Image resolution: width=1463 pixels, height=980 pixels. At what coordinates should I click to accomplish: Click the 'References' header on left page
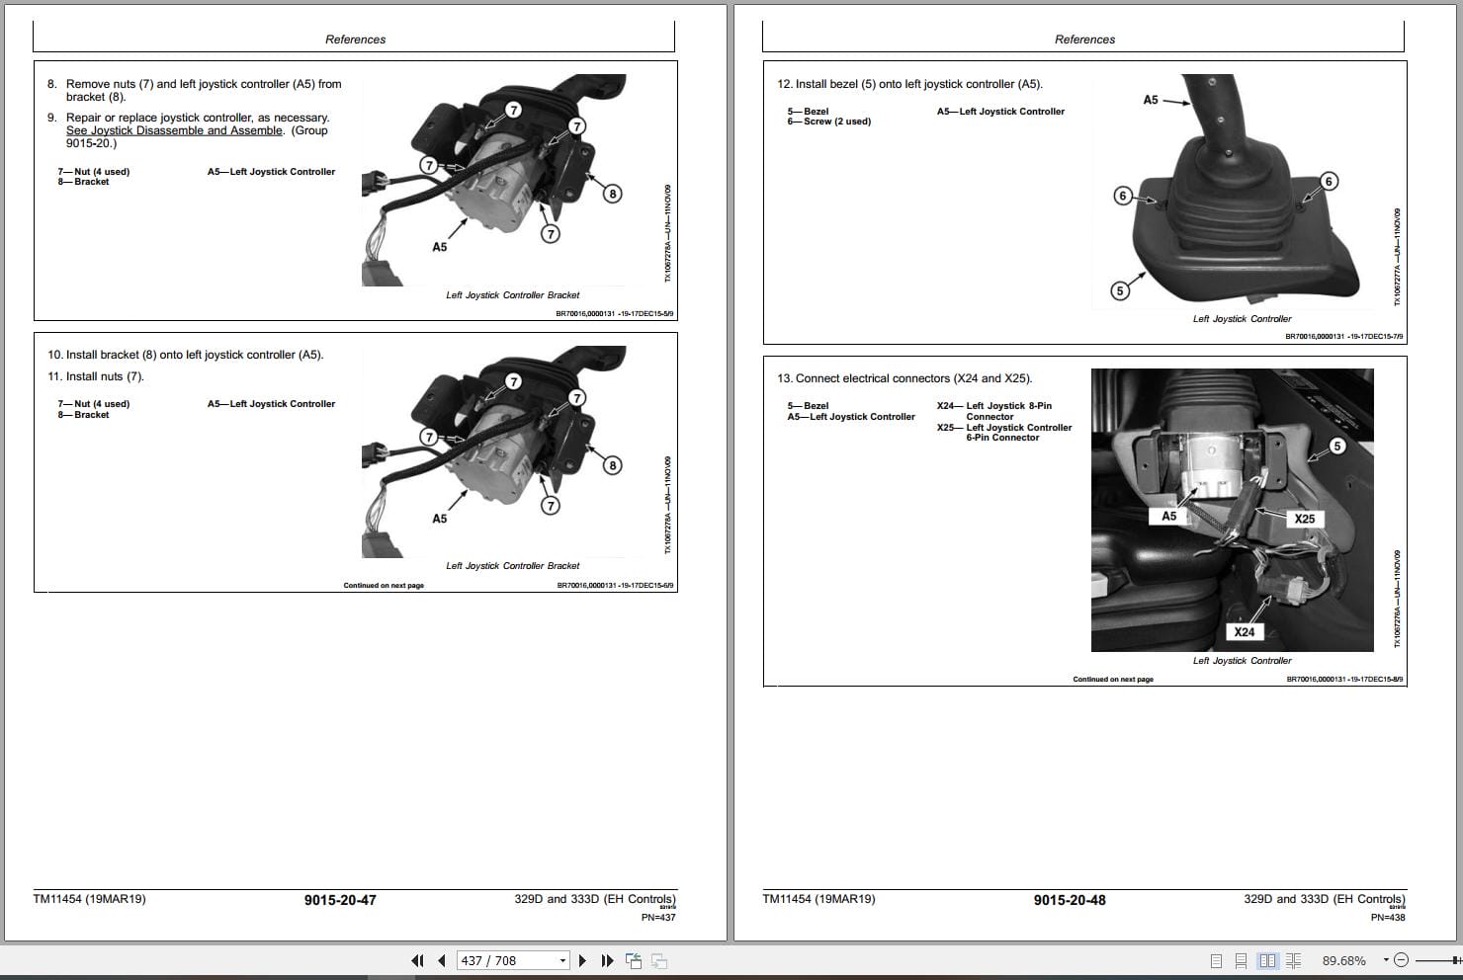click(x=356, y=40)
